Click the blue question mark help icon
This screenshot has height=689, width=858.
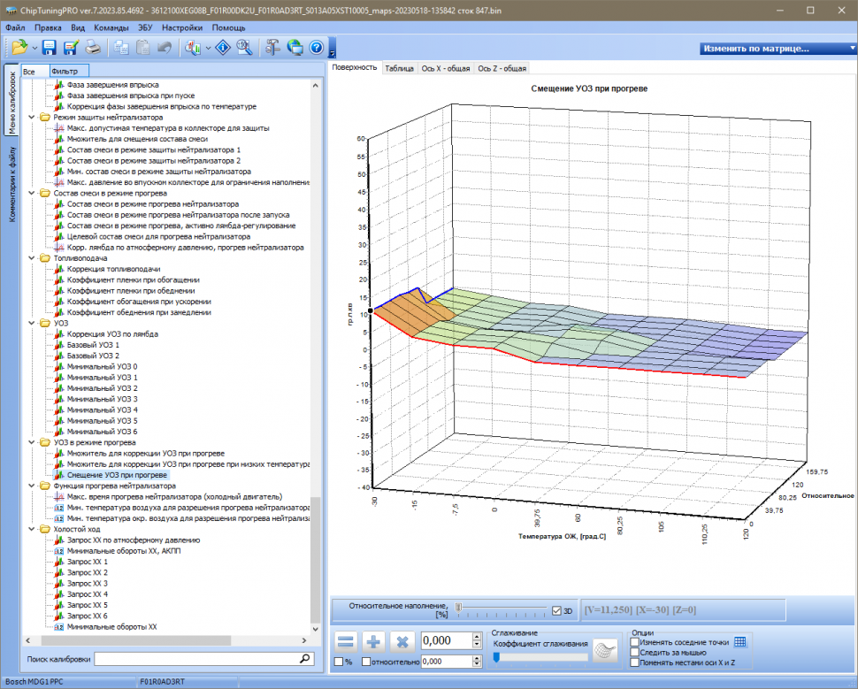point(316,48)
